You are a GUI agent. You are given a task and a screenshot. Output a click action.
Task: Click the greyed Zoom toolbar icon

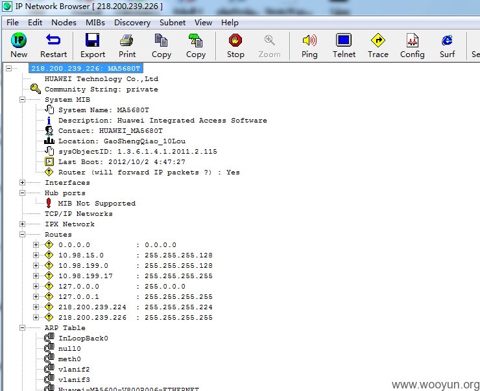point(269,40)
